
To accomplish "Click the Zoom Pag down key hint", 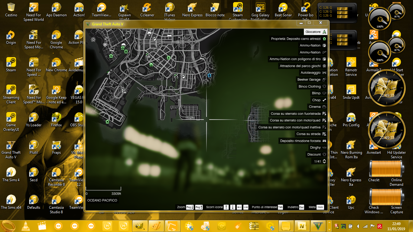I will pos(190,207).
